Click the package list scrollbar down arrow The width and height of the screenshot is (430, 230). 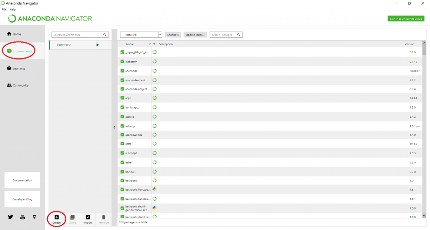click(x=424, y=216)
